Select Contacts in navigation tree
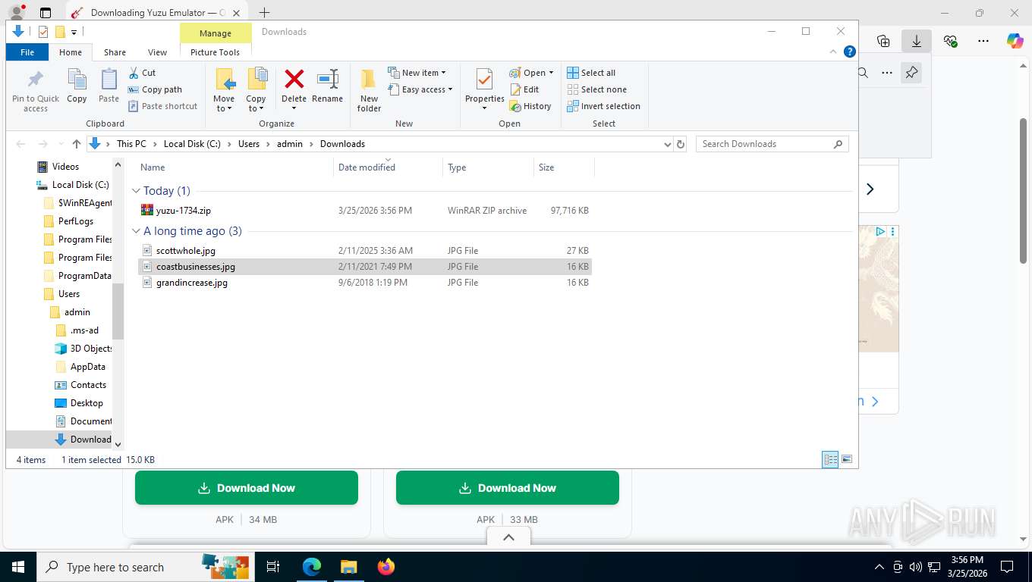 point(88,385)
